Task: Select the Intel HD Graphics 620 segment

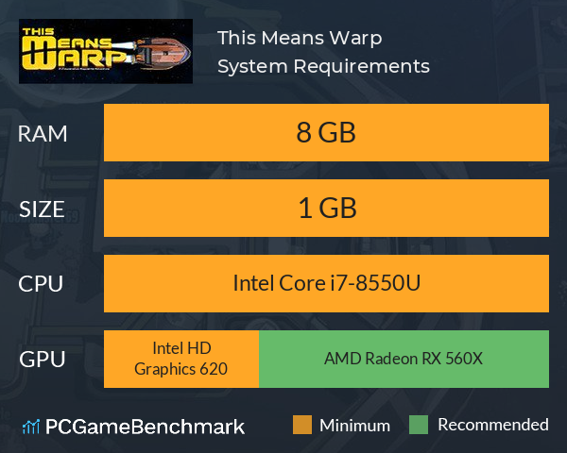Action: point(181,359)
